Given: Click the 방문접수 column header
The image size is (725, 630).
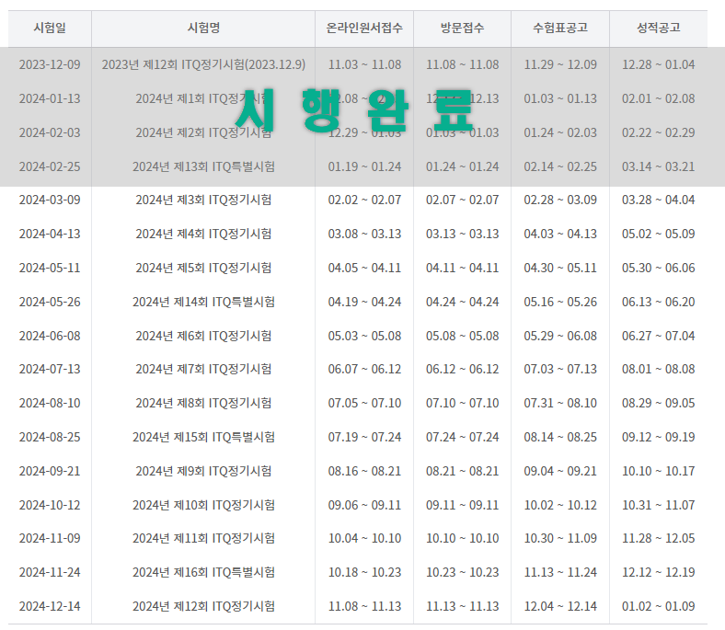Looking at the screenshot, I should [463, 29].
